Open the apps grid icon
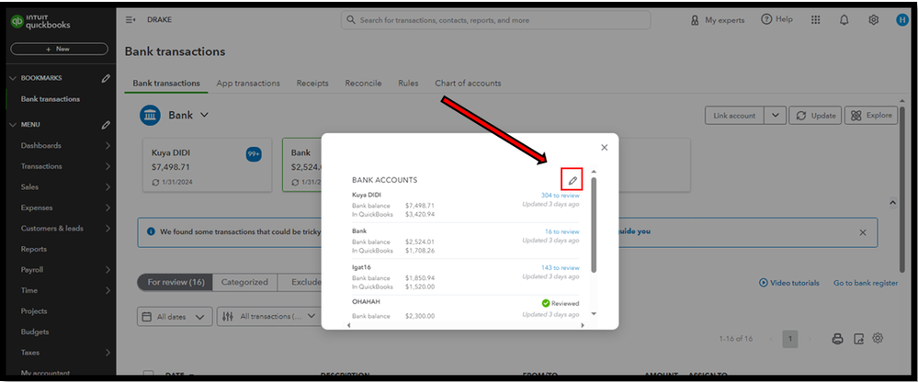The width and height of the screenshot is (918, 382). point(816,20)
